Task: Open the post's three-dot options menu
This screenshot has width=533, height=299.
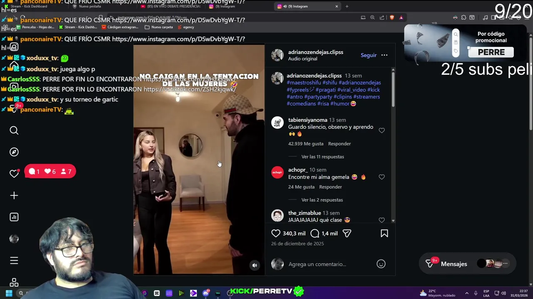Action: pos(384,55)
